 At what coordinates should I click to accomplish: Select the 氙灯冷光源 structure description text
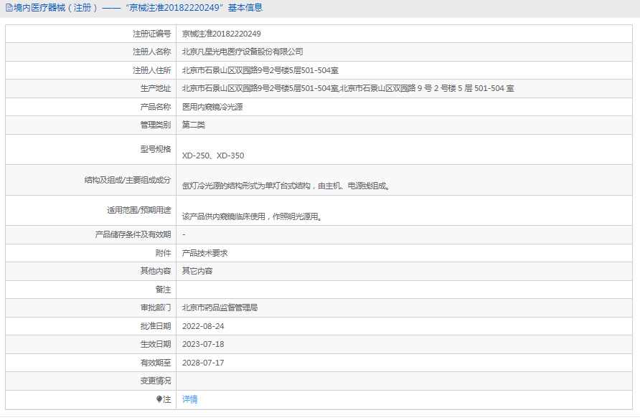click(x=286, y=186)
